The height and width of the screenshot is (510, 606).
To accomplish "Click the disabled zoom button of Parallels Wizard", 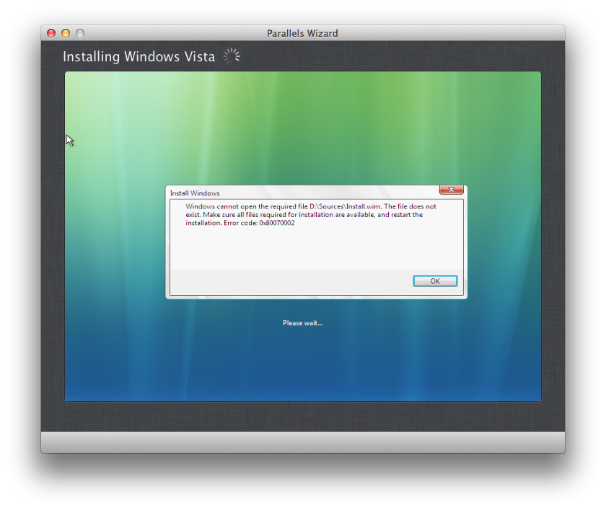I will tap(80, 33).
